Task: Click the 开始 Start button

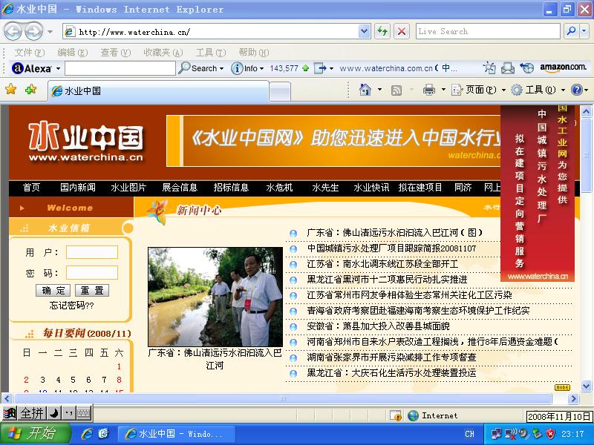Action: (x=36, y=434)
